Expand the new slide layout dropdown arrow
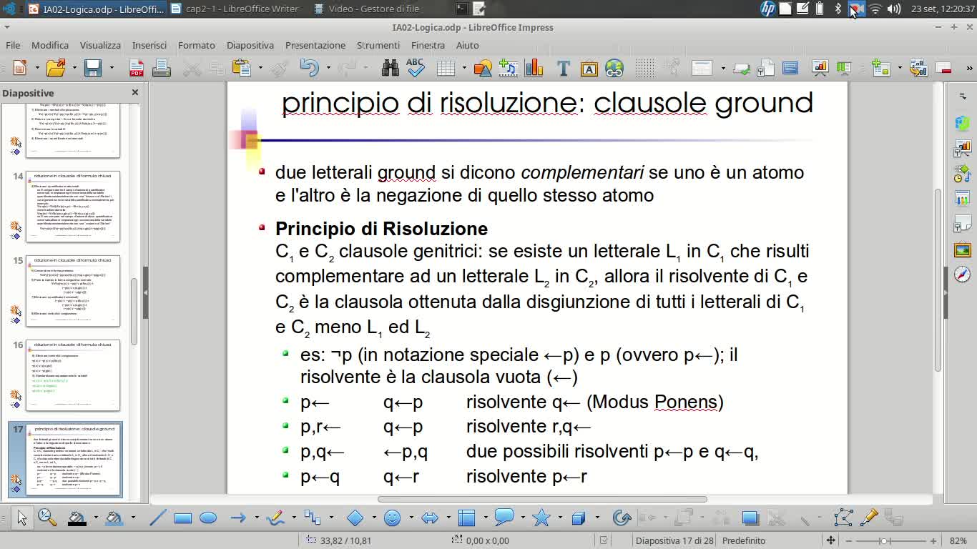The image size is (977, 549). tap(898, 68)
